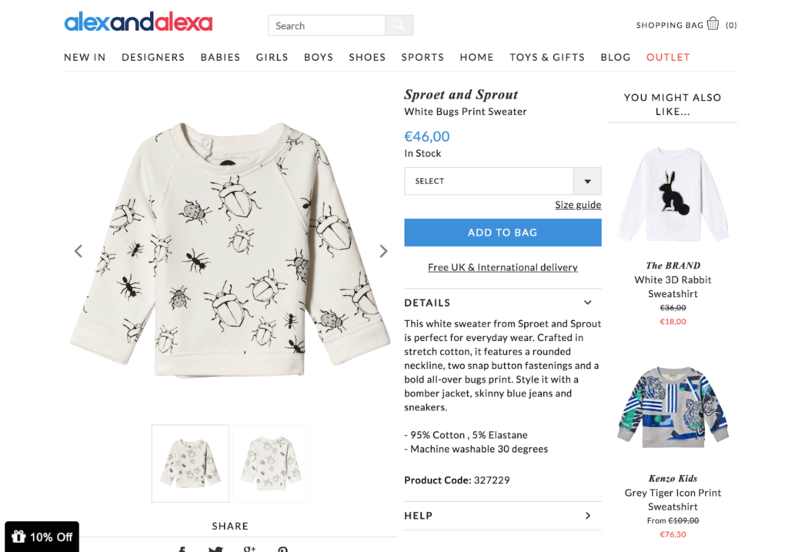
Task: Click the alexandalexa logo
Action: (x=139, y=22)
